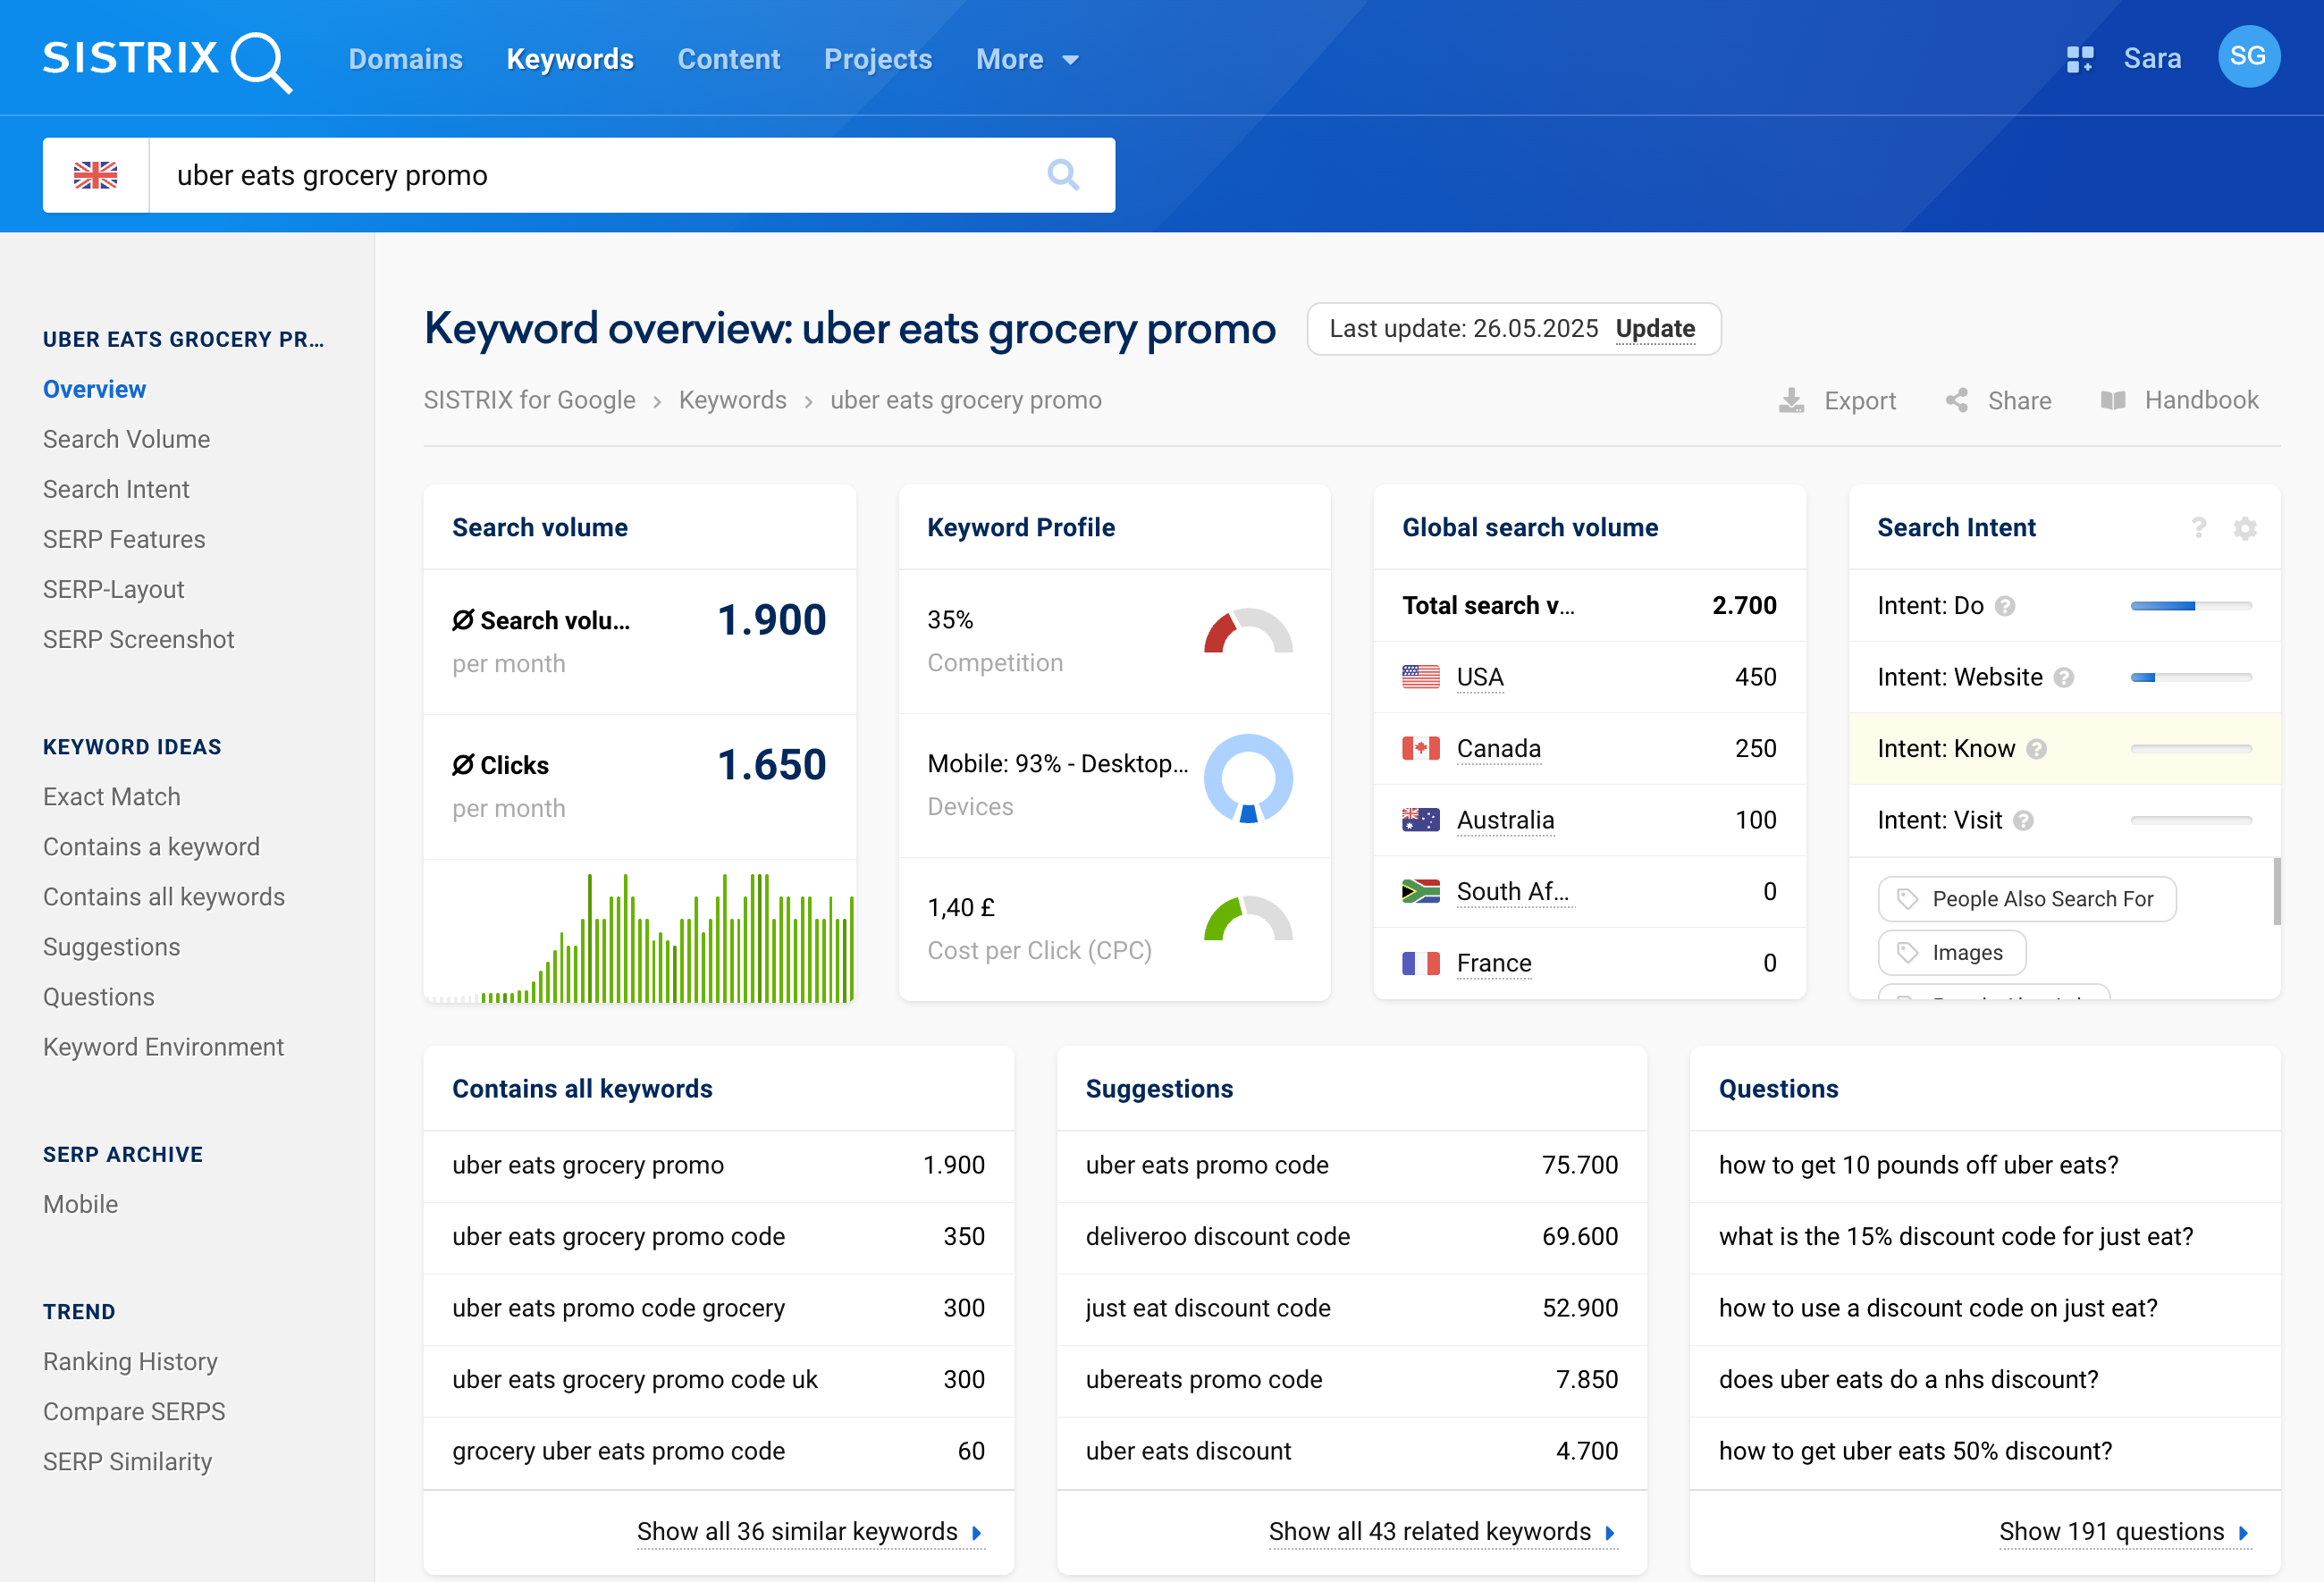Open Show all 43 related keywords
This screenshot has height=1582, width=2324.
pos(1442,1533)
